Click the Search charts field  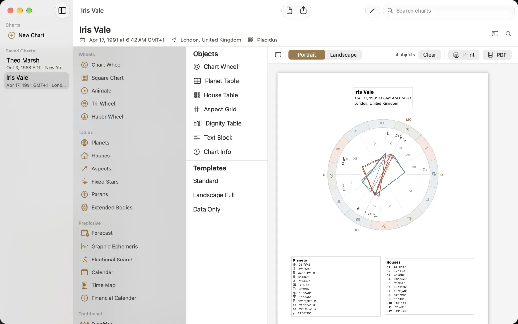pyautogui.click(x=449, y=11)
